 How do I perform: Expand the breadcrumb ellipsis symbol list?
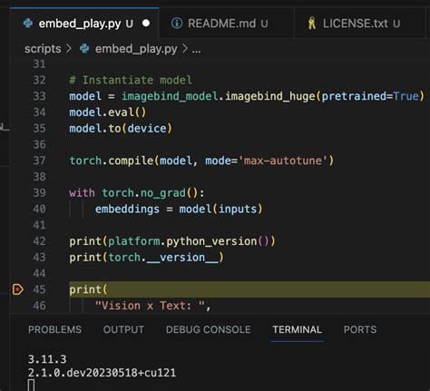196,50
